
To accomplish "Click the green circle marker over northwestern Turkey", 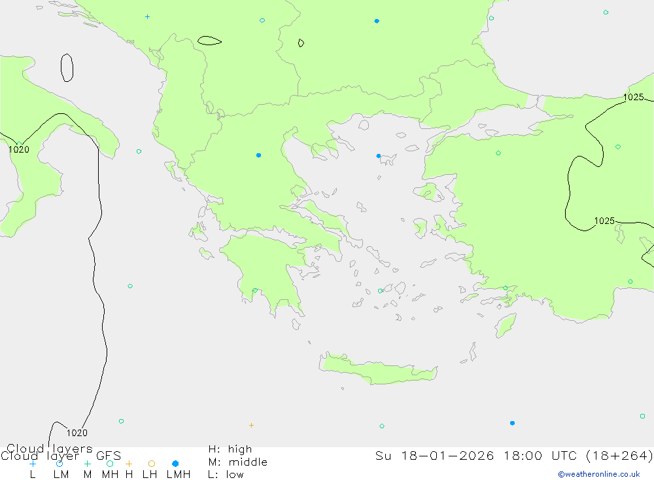I will point(498,153).
